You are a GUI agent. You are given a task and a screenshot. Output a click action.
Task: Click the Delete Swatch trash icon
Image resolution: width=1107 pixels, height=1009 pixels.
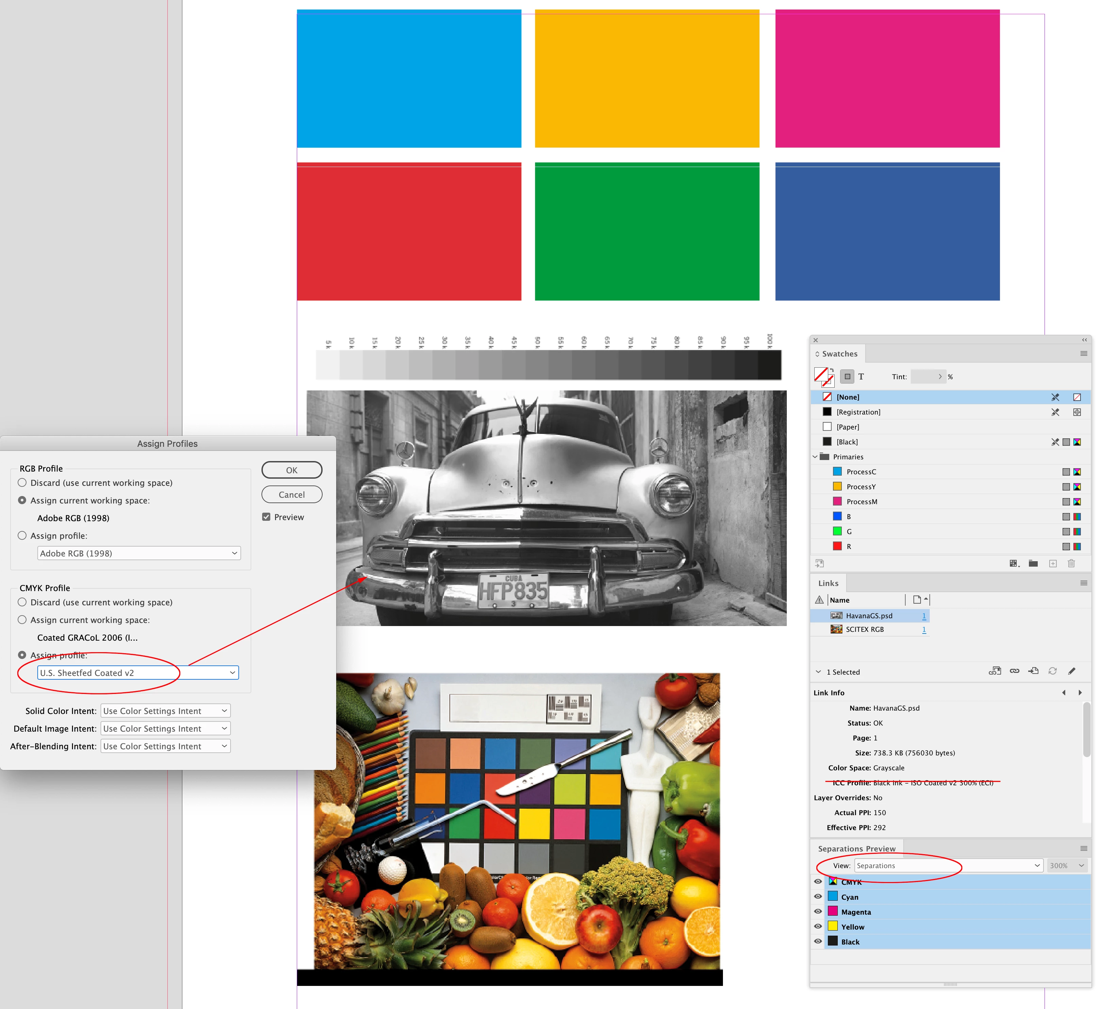(x=1071, y=563)
